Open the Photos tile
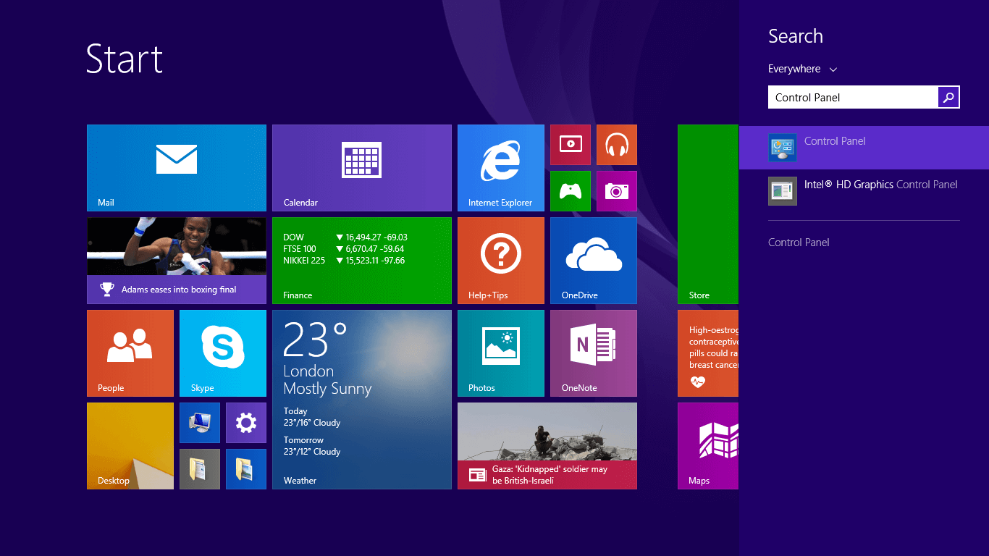 tap(501, 353)
